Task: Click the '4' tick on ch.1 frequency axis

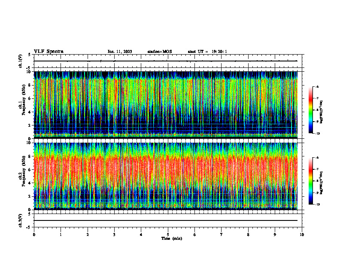Action: (x=30, y=112)
